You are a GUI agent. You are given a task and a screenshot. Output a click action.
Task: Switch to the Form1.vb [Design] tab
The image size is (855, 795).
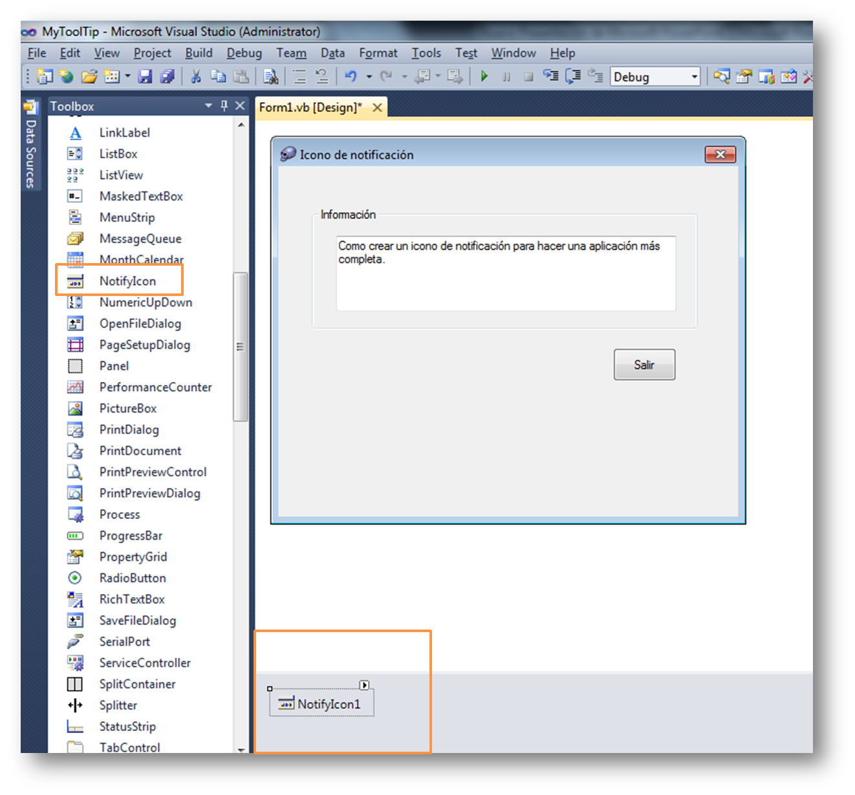click(x=309, y=107)
